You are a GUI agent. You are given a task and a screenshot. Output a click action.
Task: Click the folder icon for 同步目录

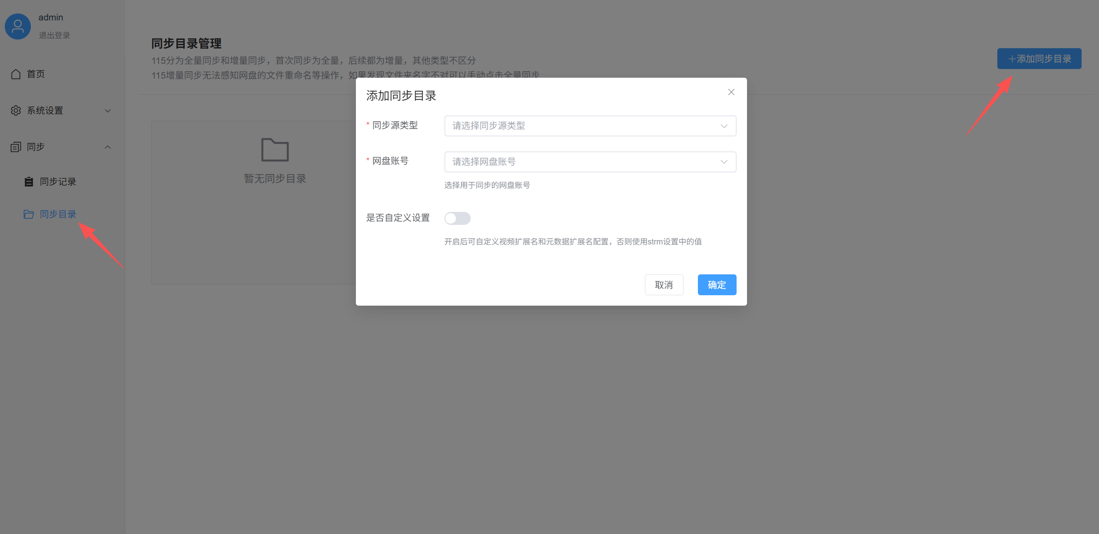tap(29, 214)
